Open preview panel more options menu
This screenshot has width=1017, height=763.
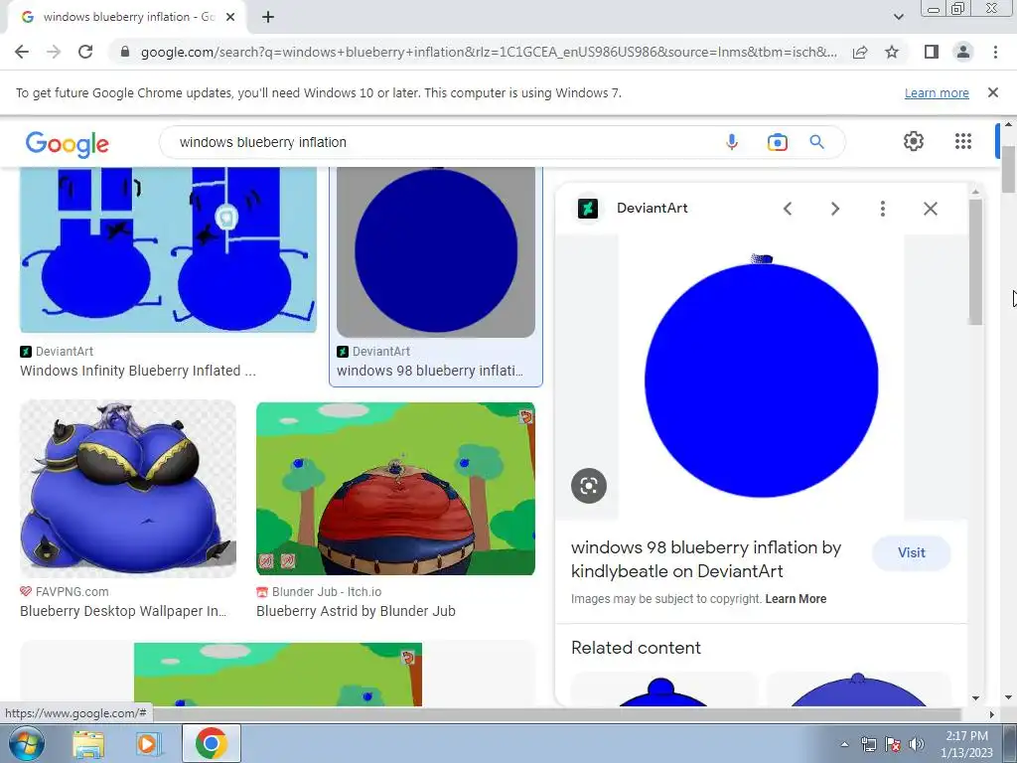click(882, 209)
